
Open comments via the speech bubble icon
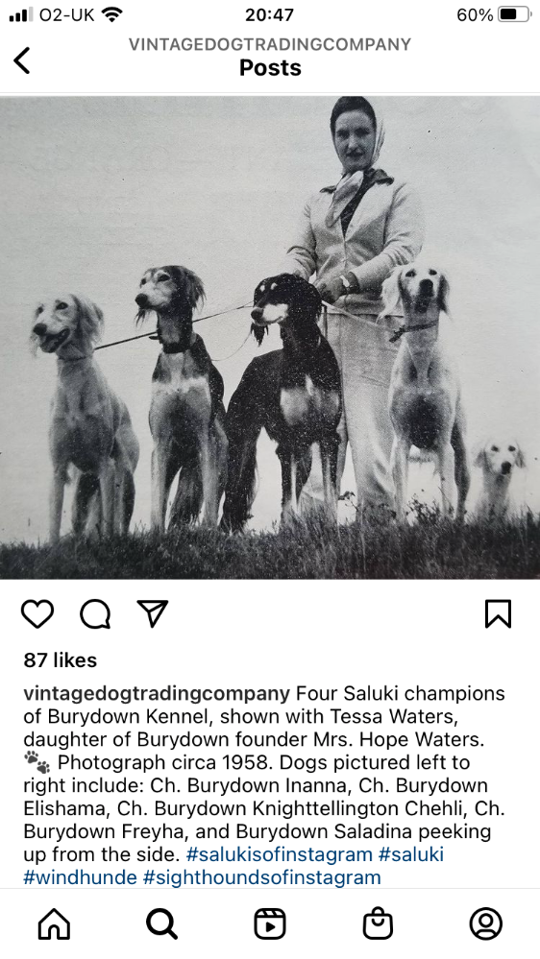tap(95, 613)
